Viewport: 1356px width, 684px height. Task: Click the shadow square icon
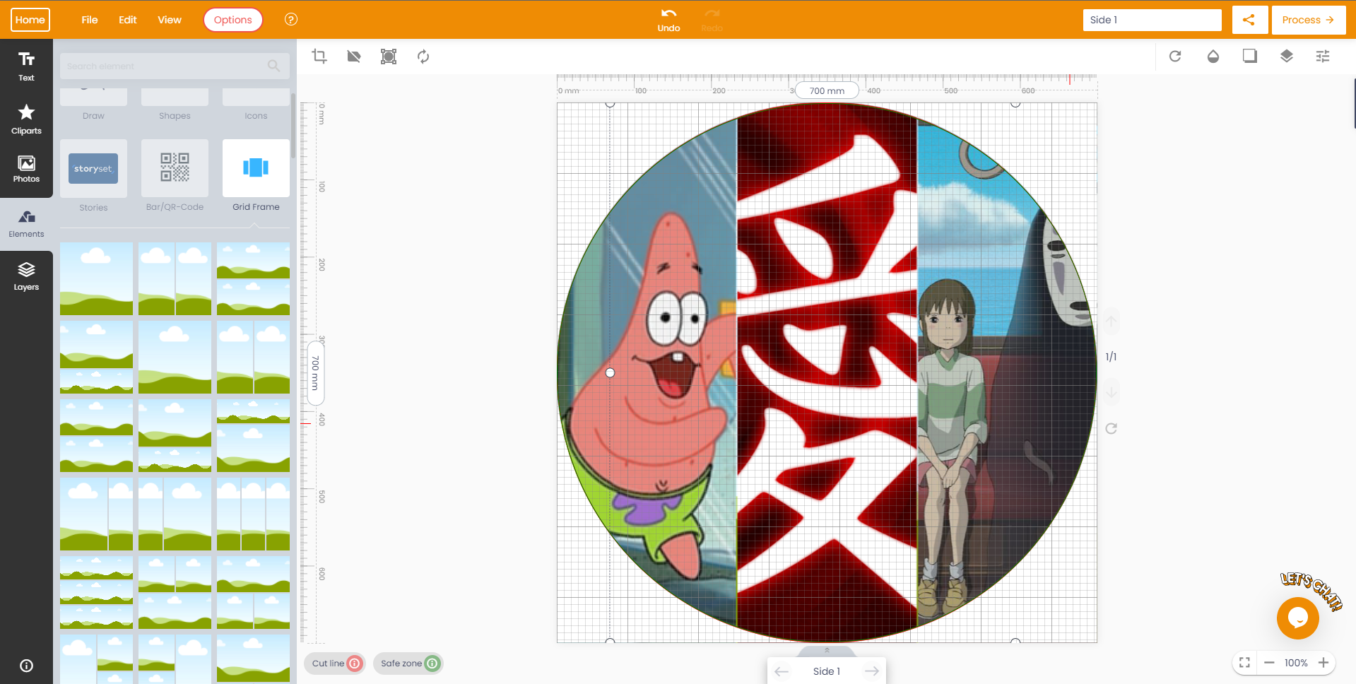(x=1250, y=56)
